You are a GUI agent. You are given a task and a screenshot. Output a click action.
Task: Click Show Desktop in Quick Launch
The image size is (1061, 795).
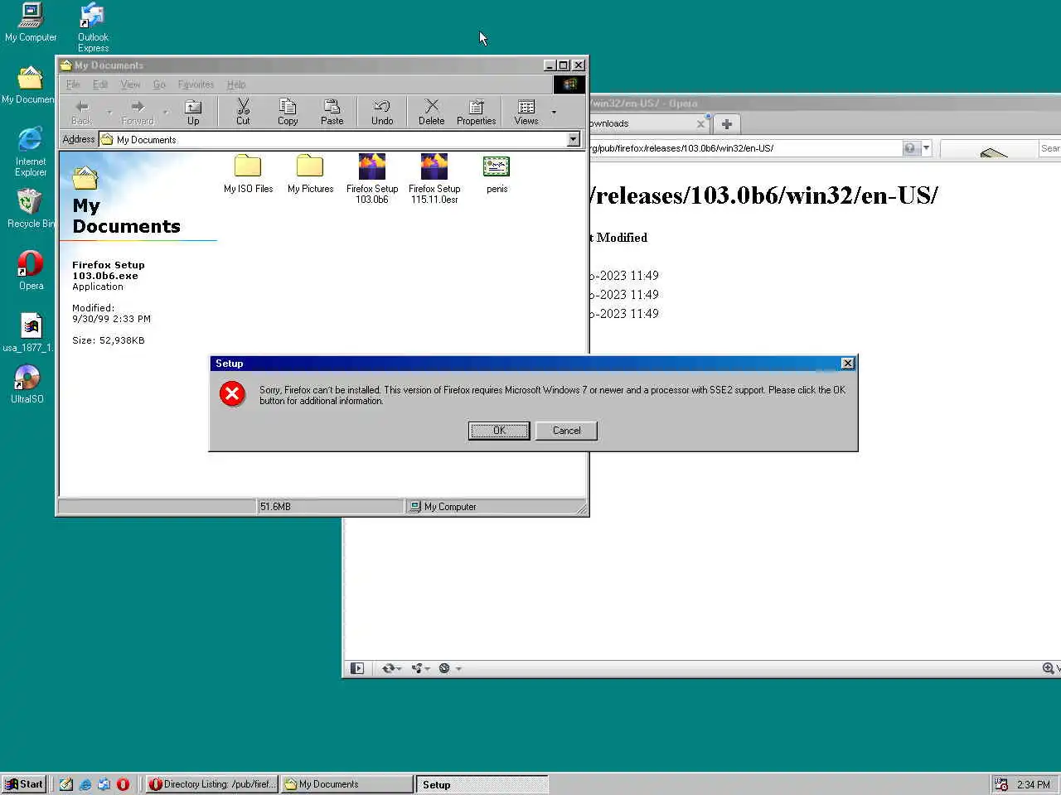pyautogui.click(x=65, y=784)
